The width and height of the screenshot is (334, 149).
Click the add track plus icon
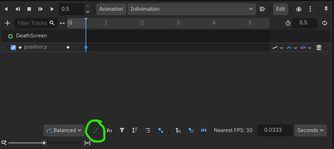point(8,23)
